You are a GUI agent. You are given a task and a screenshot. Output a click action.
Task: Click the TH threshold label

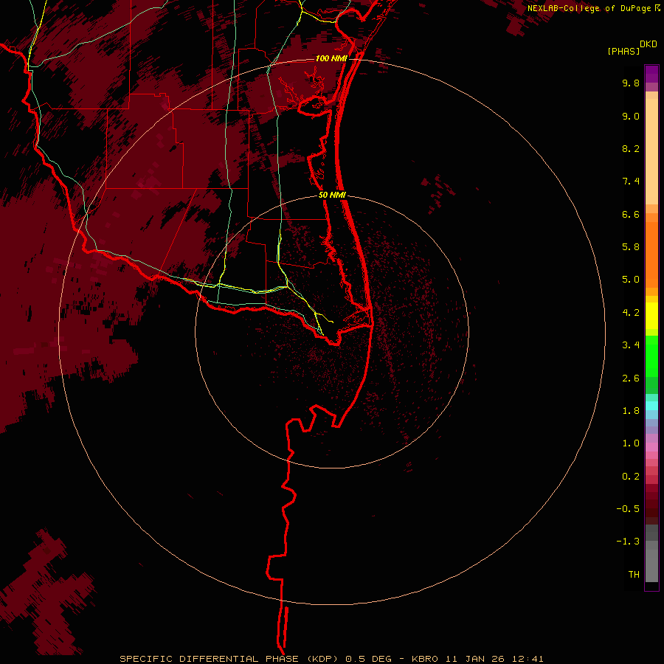coord(634,575)
